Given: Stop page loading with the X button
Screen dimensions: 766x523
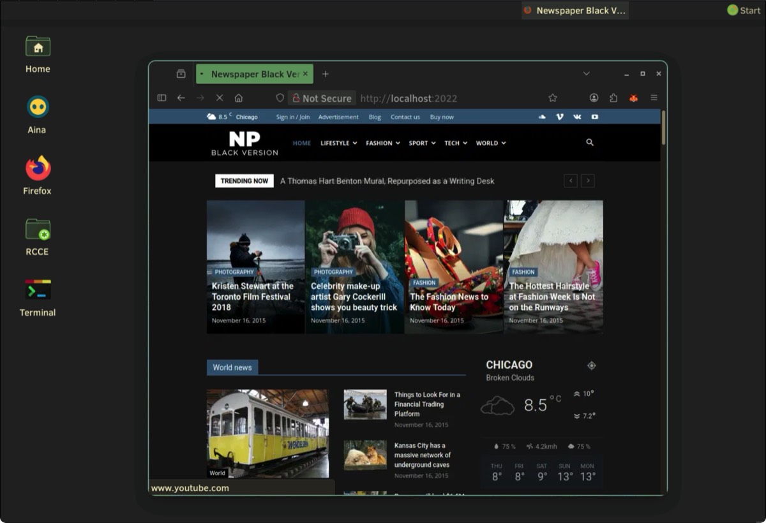Looking at the screenshot, I should [219, 98].
